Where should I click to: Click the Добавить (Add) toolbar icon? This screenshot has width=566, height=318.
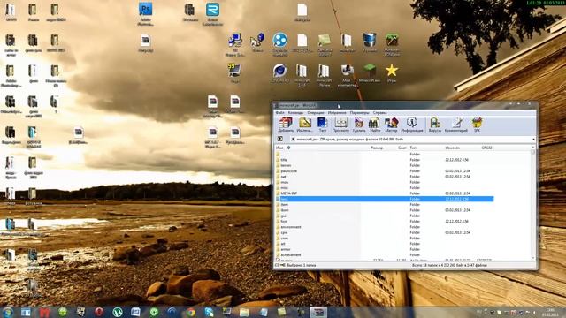click(286, 125)
